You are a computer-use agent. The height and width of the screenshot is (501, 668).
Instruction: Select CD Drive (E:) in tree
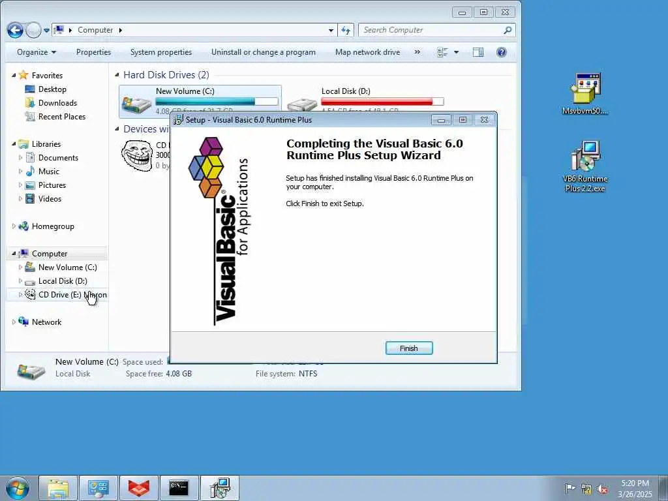click(x=72, y=294)
